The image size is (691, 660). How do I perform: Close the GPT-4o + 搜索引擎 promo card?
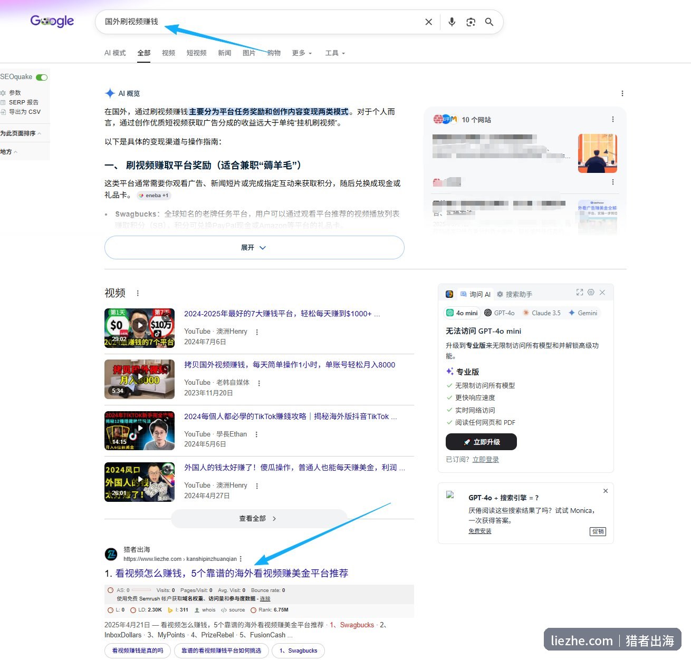(606, 491)
